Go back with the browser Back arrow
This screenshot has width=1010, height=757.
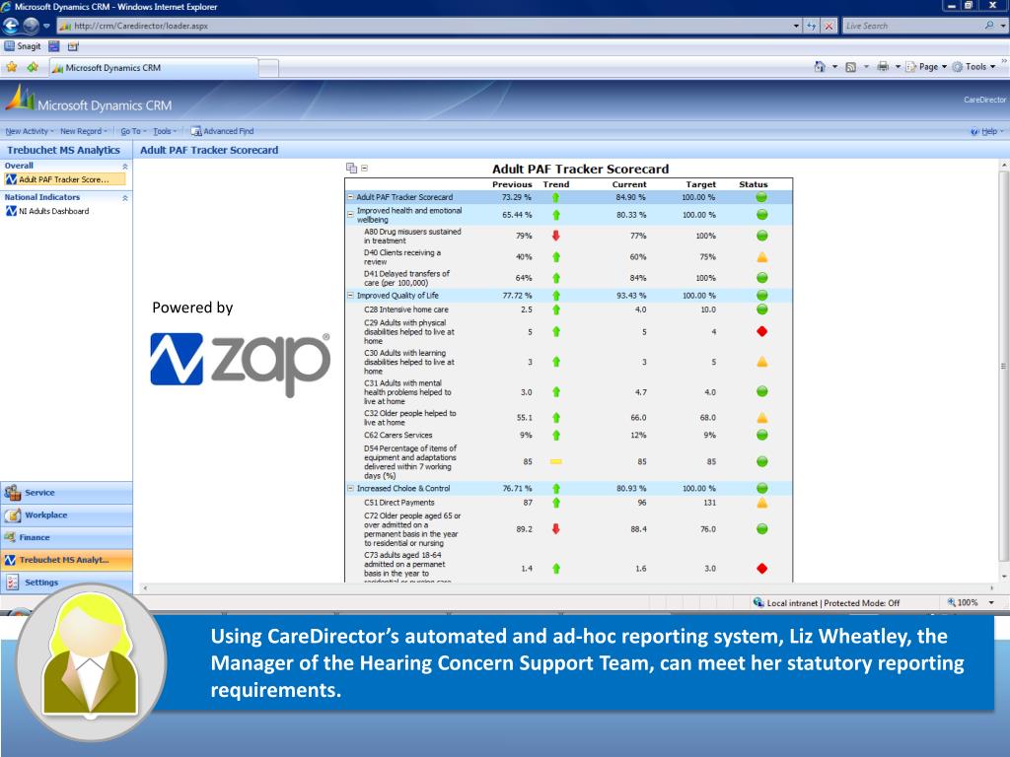click(x=11, y=26)
